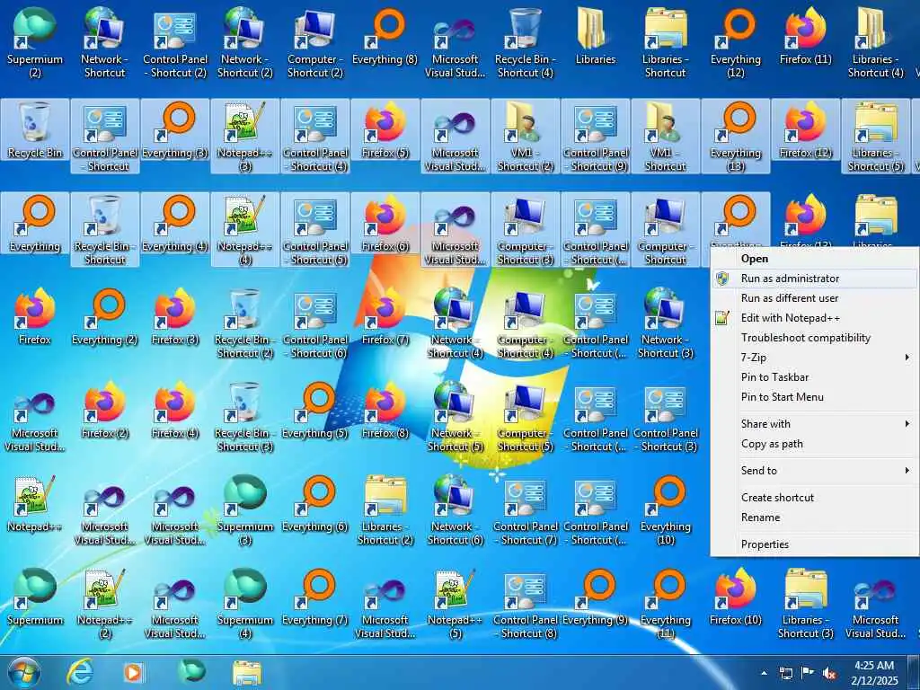Select the Notepad++ desktop icon
920x690 pixels.
coord(35,505)
